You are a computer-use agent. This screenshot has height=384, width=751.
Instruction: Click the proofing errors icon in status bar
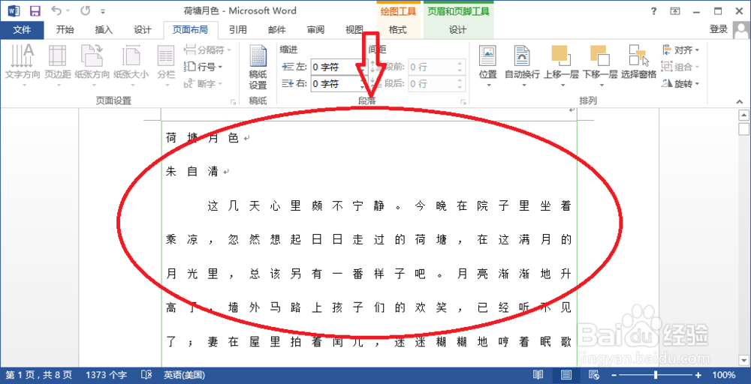tap(146, 376)
